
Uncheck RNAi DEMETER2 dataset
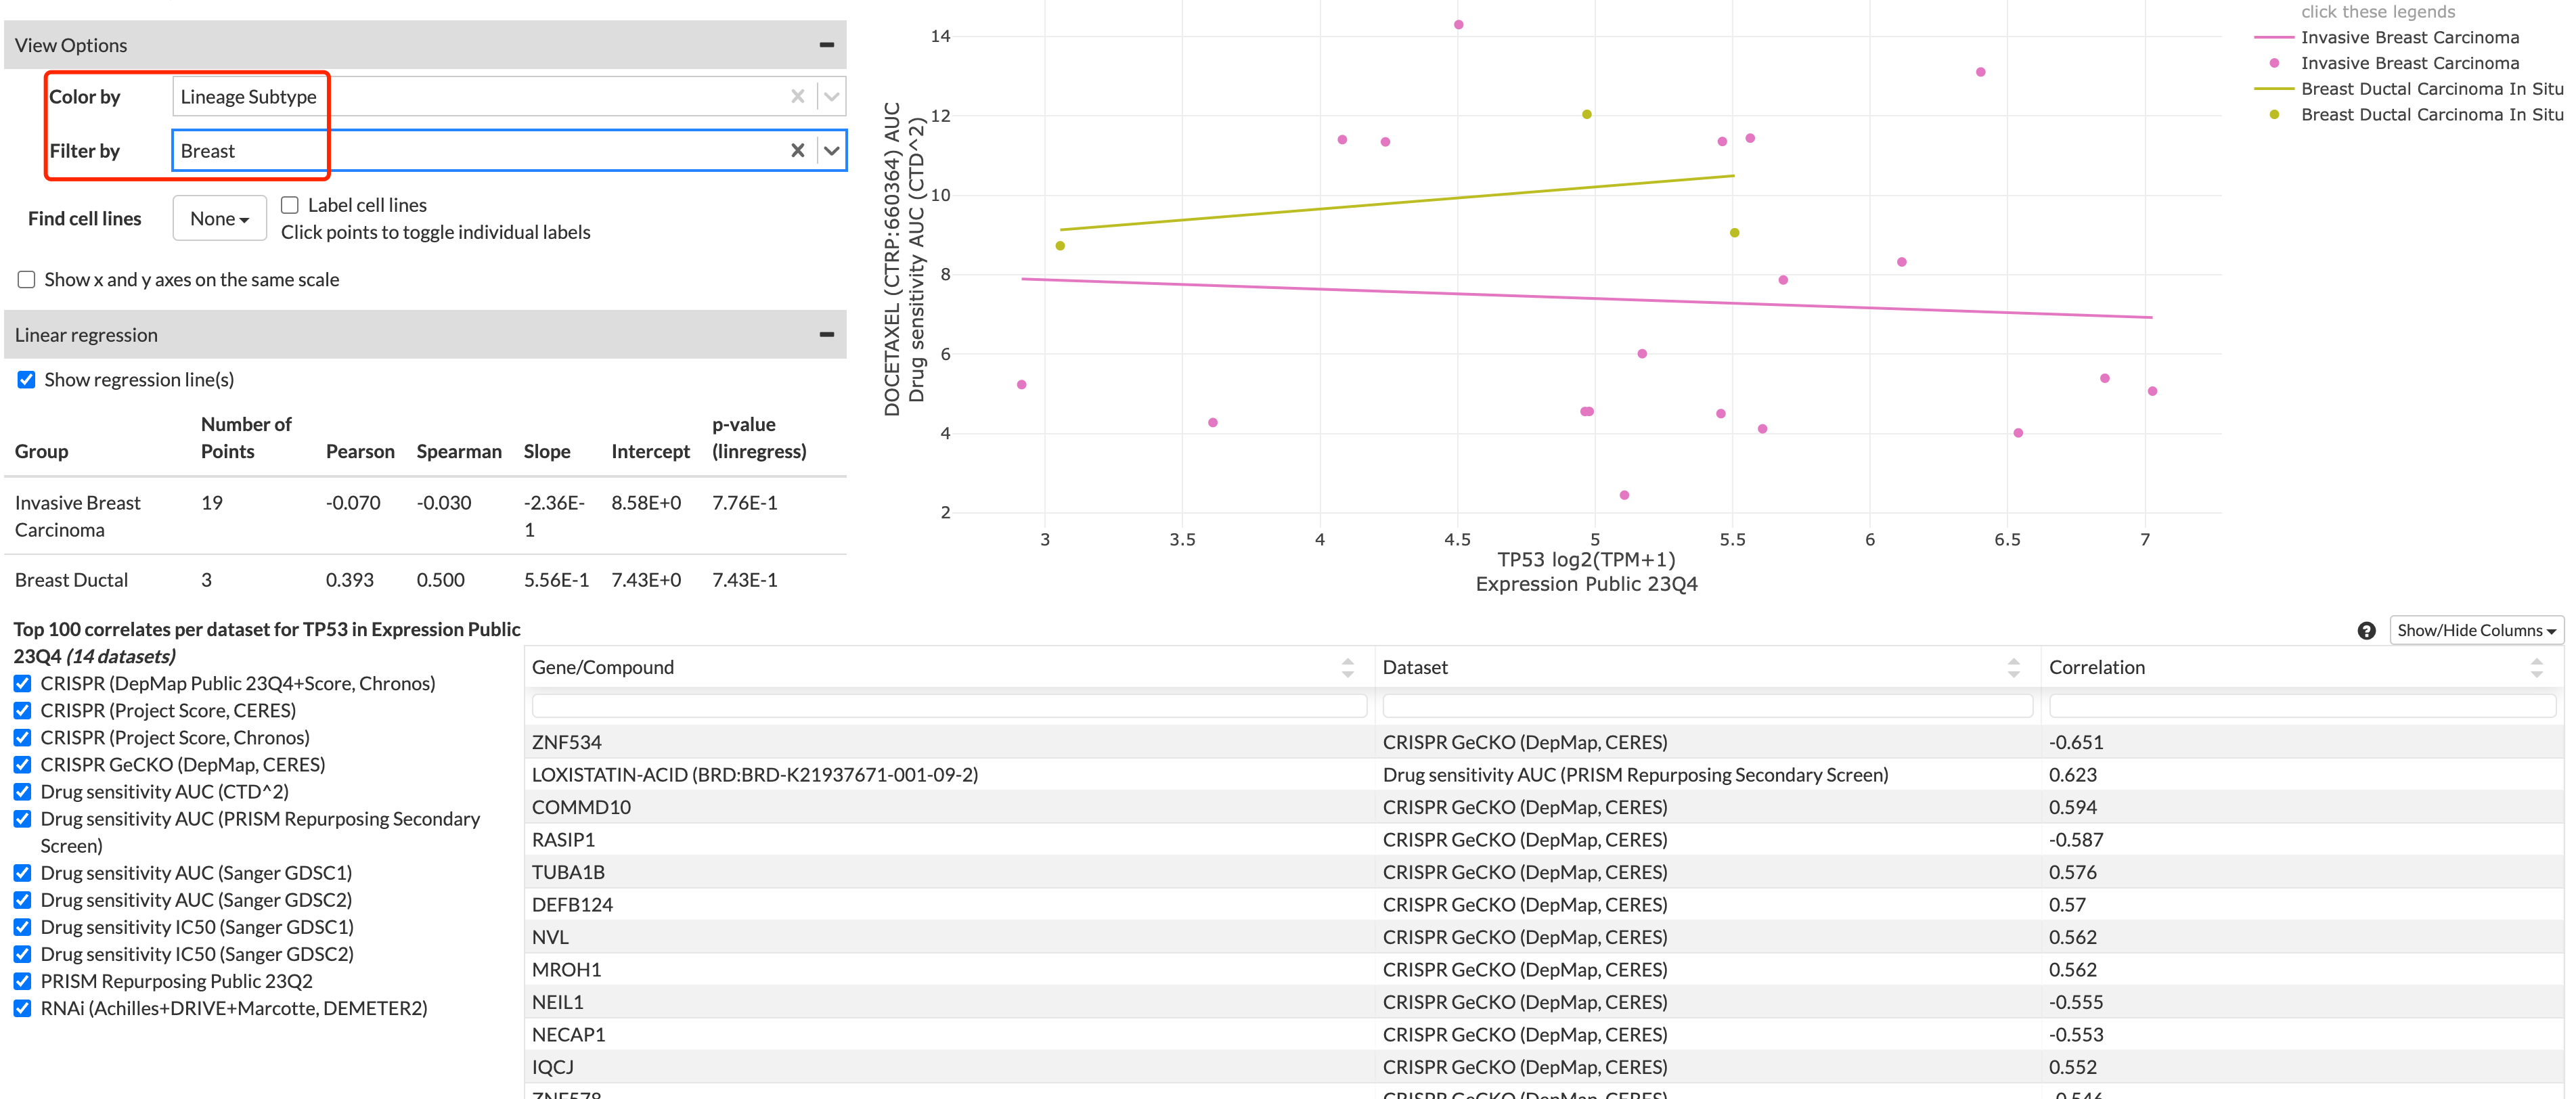pos(23,1008)
